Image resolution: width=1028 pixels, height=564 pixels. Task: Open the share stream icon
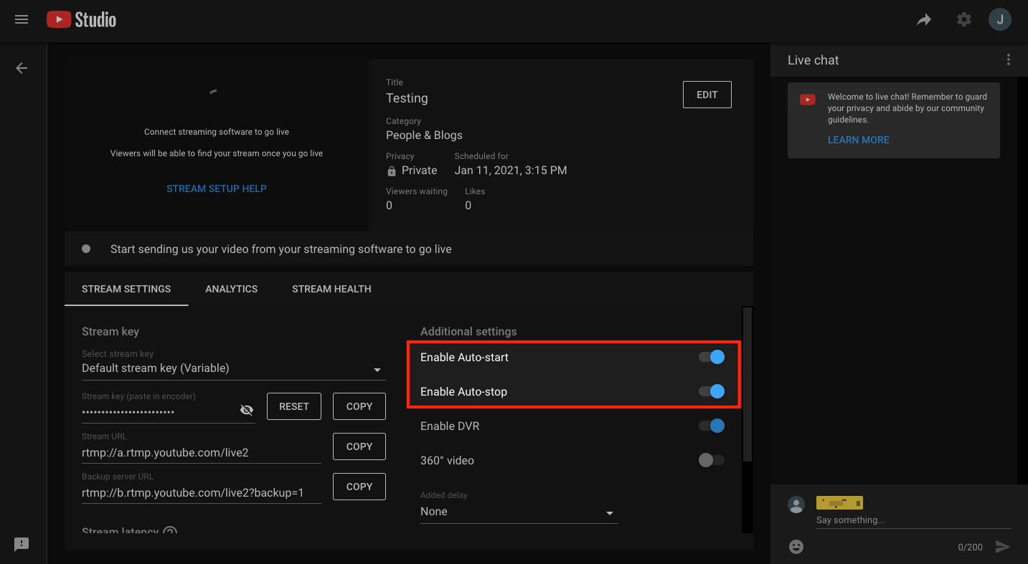click(924, 19)
